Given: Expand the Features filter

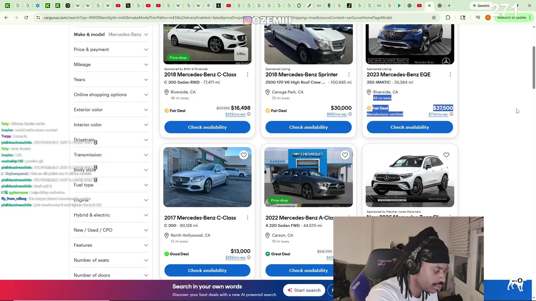Looking at the screenshot, I should 111,245.
